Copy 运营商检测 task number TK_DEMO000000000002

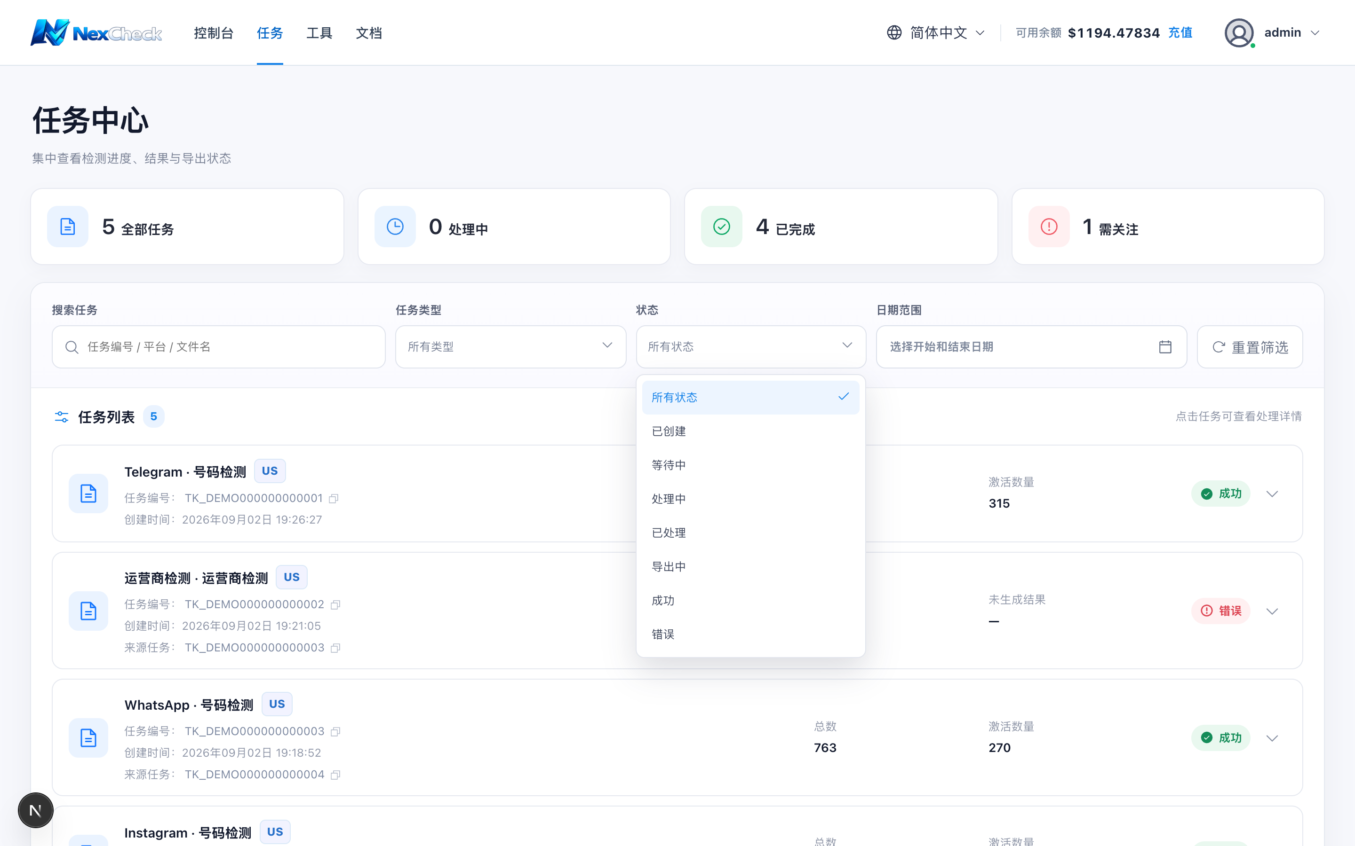click(x=335, y=605)
